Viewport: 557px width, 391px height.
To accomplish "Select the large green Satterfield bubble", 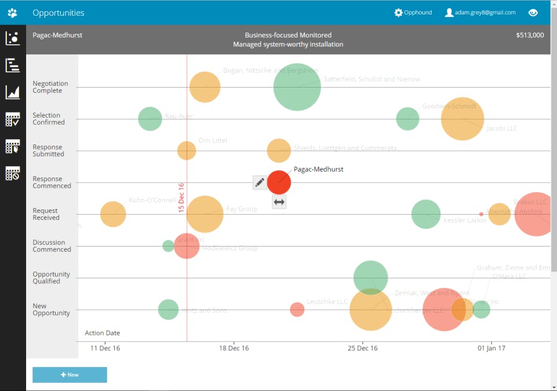I will (x=297, y=87).
